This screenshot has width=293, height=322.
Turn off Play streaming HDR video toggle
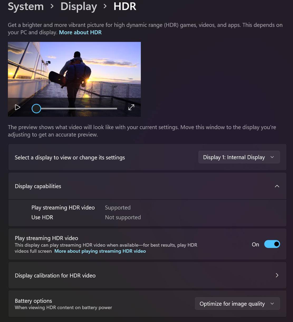(272, 244)
